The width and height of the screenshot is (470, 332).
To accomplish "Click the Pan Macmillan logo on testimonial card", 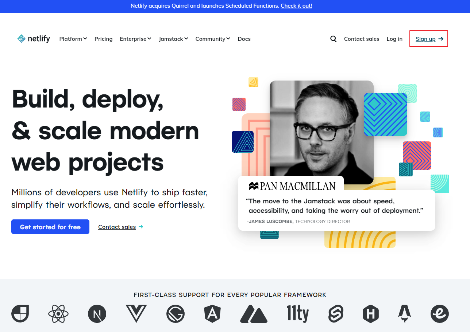I will pyautogui.click(x=292, y=186).
